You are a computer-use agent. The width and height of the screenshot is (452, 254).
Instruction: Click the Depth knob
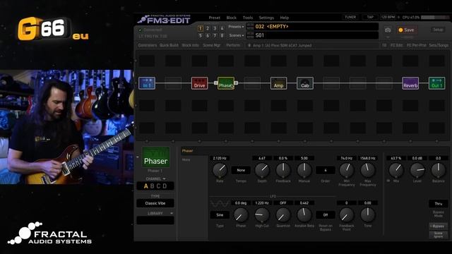click(x=262, y=170)
